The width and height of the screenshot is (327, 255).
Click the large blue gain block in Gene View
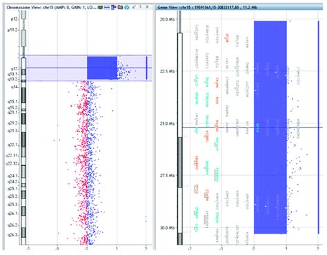click(x=270, y=127)
